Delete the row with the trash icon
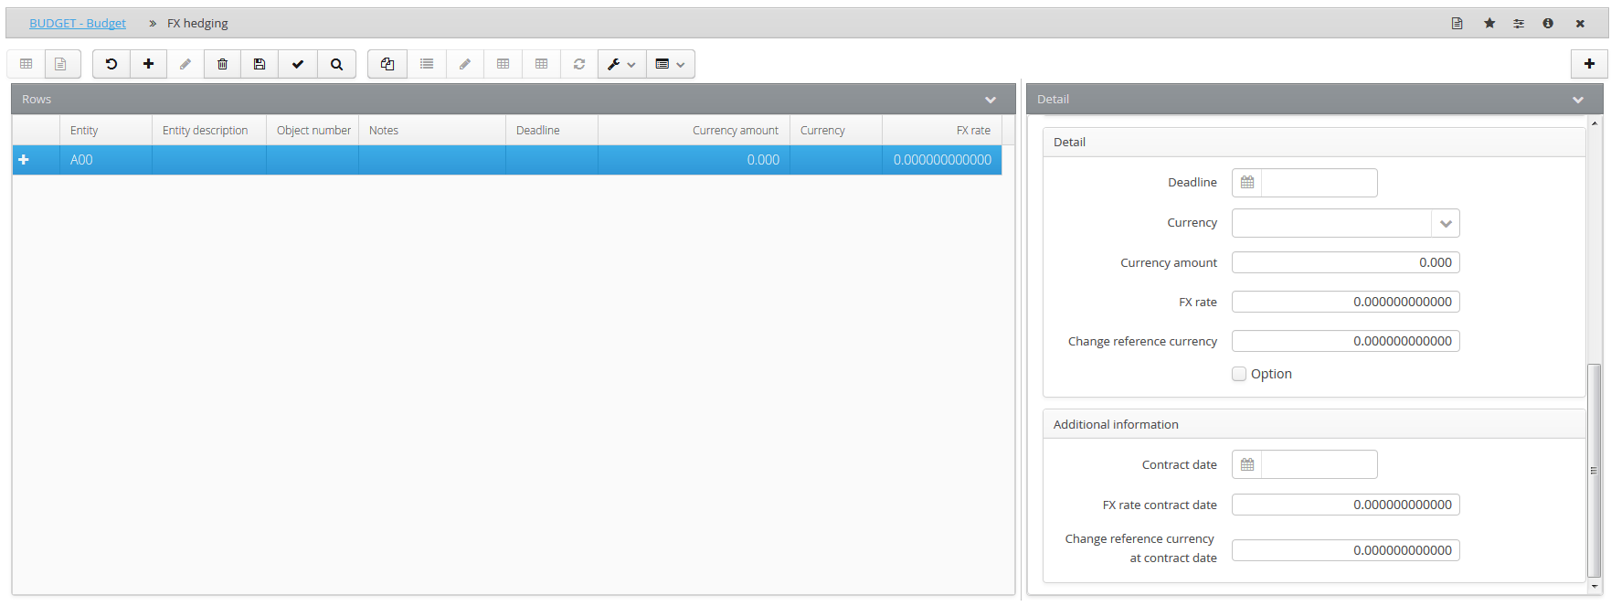The height and width of the screenshot is (606, 1611). coord(222,64)
